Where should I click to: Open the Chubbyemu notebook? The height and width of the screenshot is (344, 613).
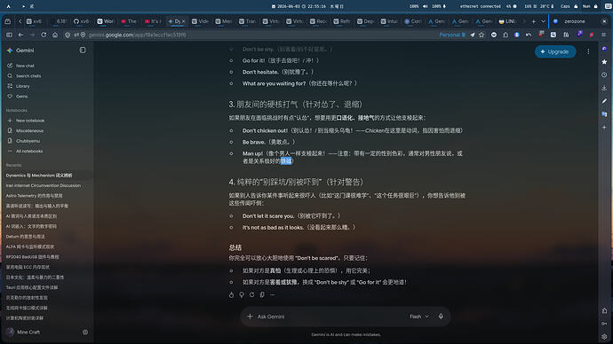[24, 141]
